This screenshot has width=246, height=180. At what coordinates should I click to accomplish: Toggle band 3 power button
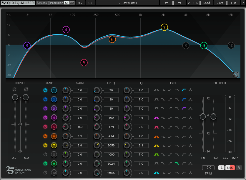pos(45,108)
